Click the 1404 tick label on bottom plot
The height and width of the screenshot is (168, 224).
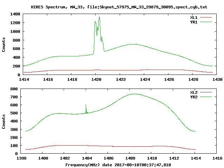(x=87, y=158)
